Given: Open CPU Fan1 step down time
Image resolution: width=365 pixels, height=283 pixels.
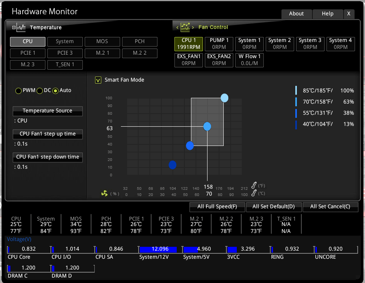Looking at the screenshot, I should point(47,157).
